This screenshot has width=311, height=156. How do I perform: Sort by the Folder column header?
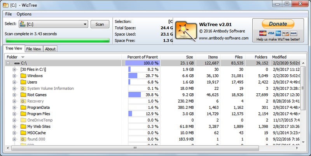tap(63, 57)
